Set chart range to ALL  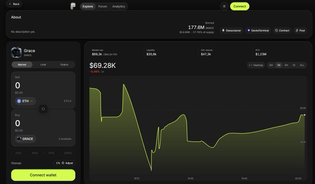click(x=302, y=65)
